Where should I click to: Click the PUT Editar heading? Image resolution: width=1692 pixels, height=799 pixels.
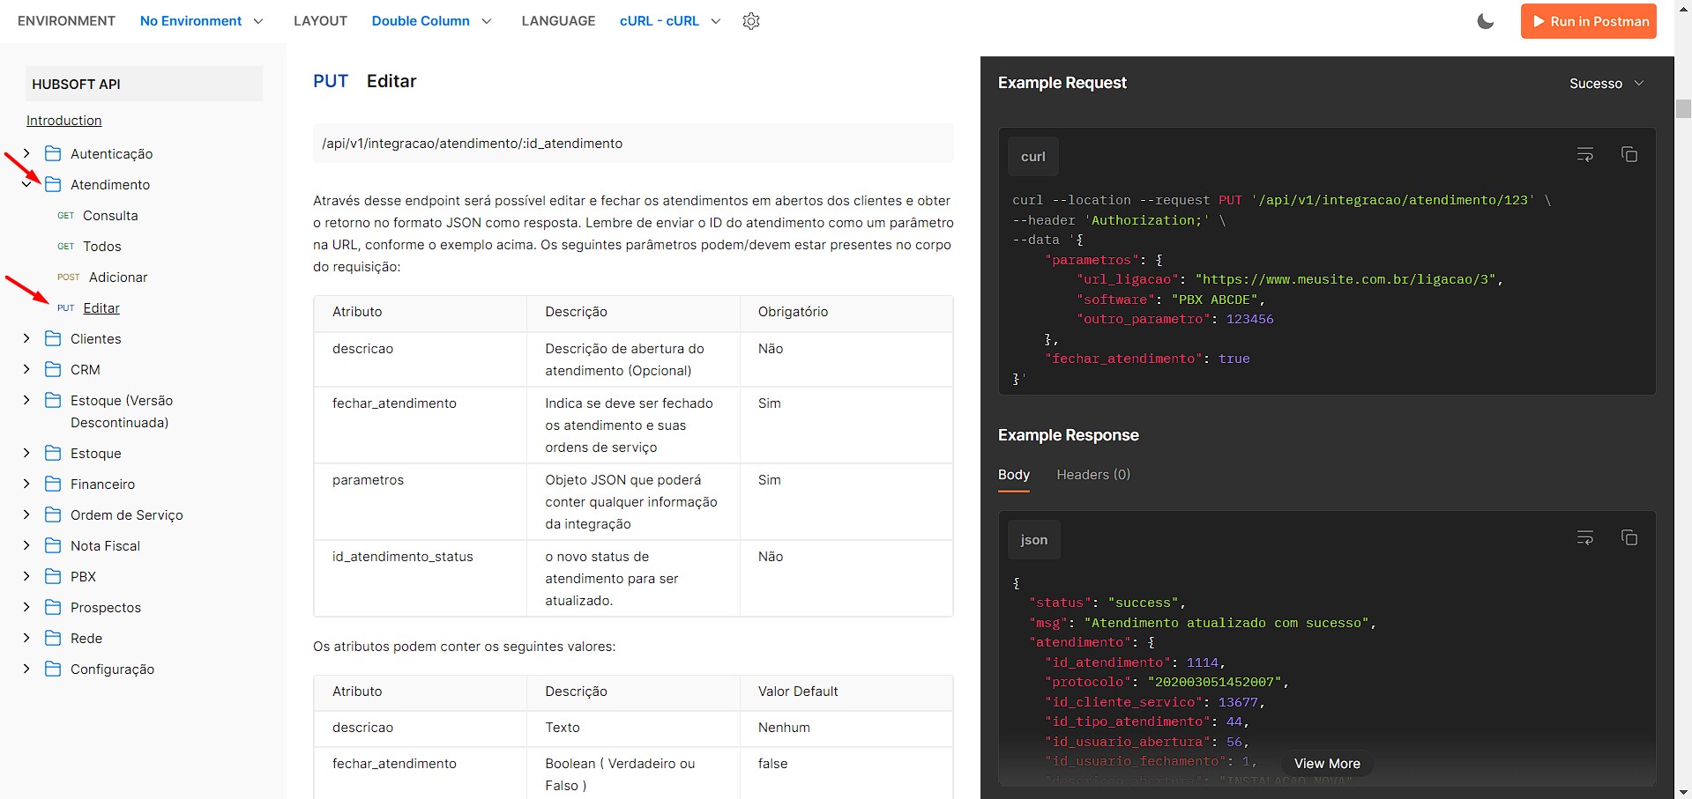pyautogui.click(x=364, y=81)
